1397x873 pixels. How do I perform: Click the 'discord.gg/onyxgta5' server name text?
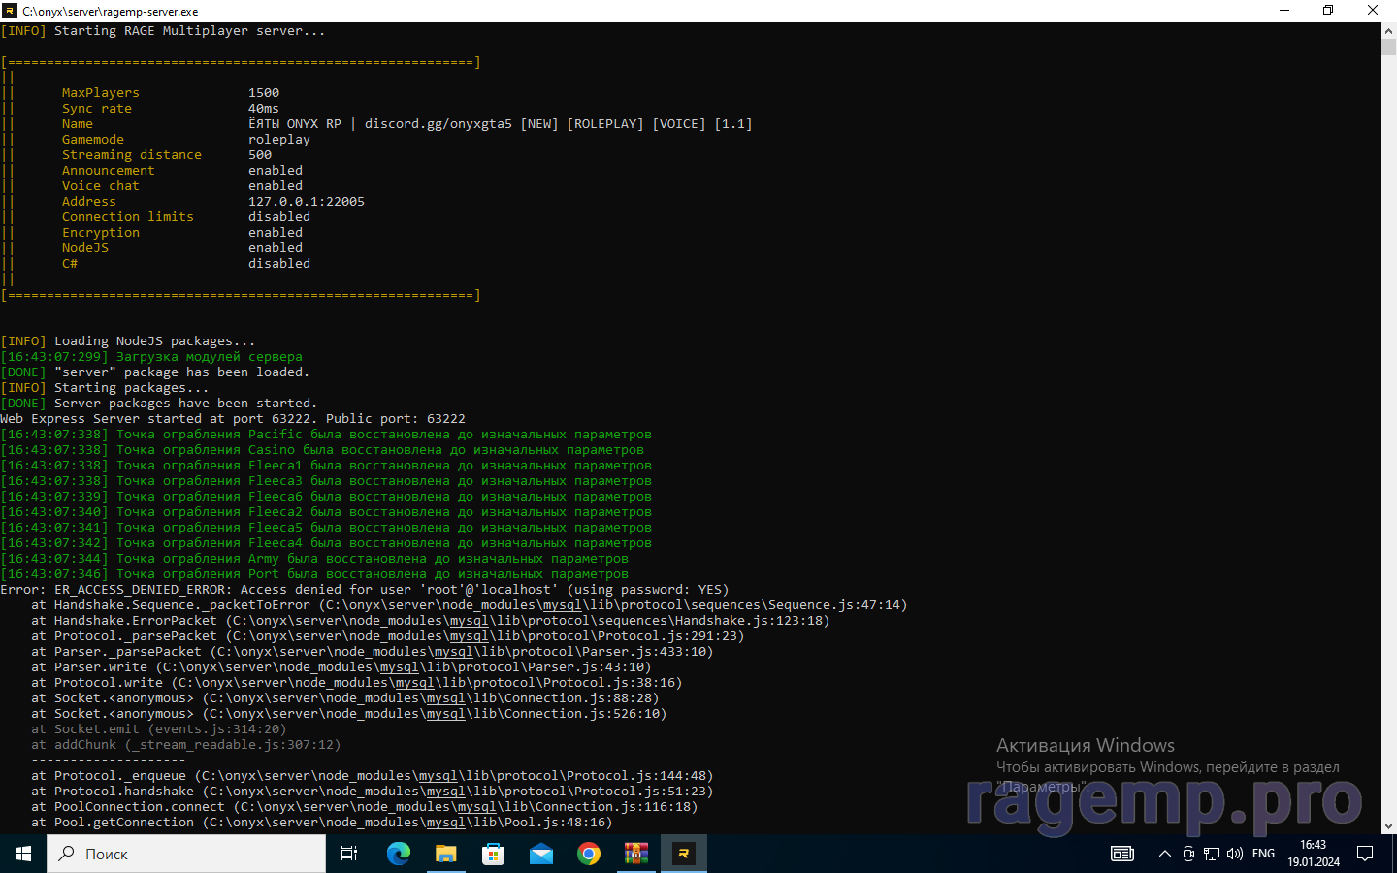(x=439, y=124)
